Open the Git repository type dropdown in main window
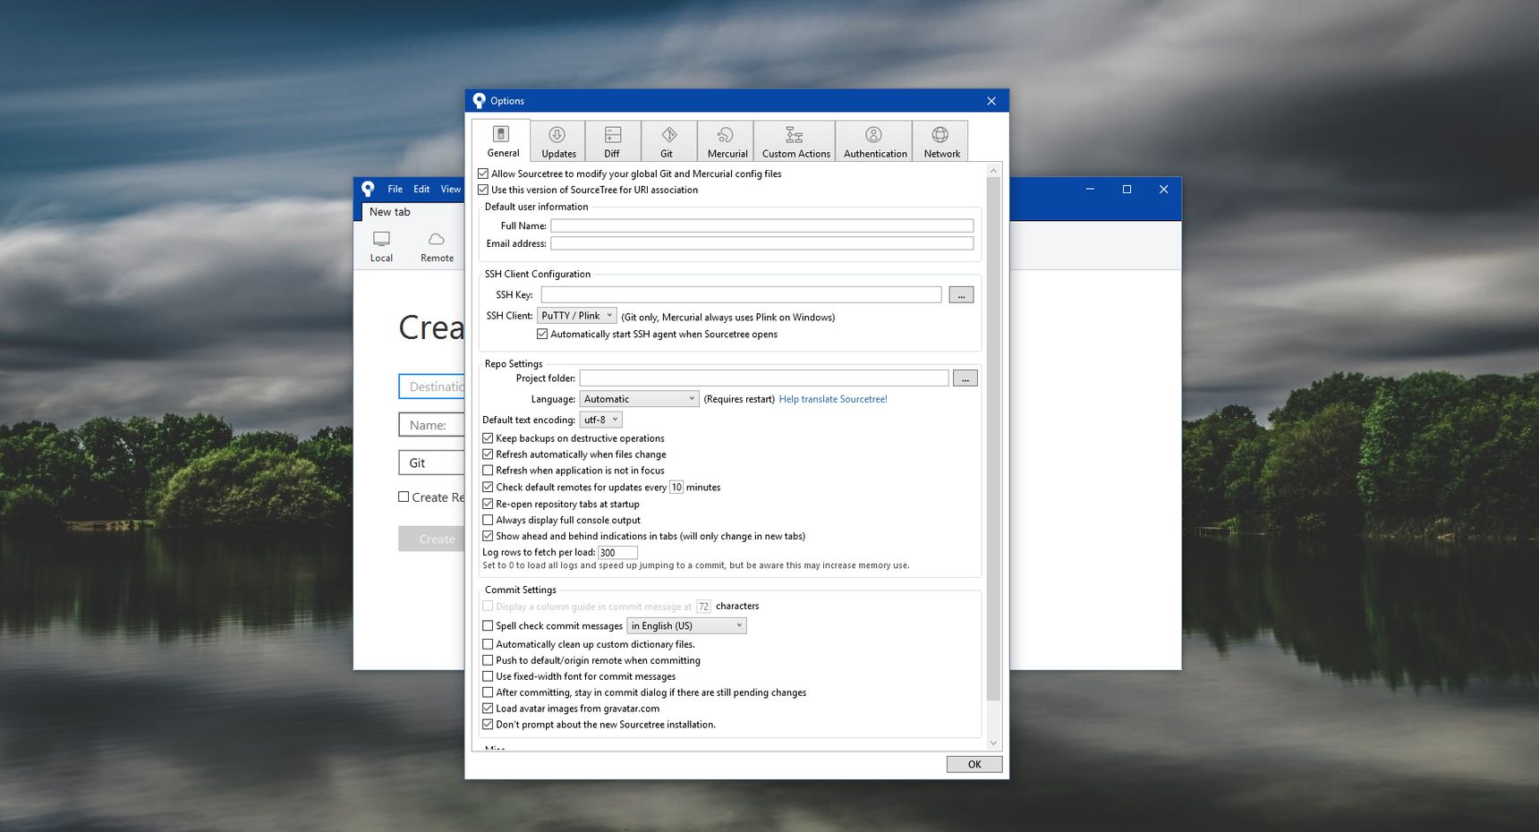The height and width of the screenshot is (832, 1539). 431,463
